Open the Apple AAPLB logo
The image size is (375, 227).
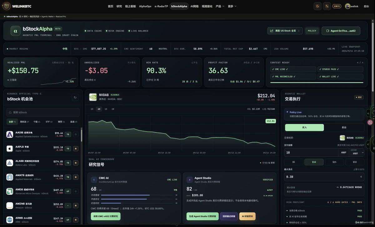10,149
